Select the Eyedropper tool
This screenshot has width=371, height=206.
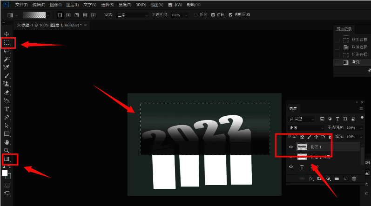pyautogui.click(x=7, y=67)
